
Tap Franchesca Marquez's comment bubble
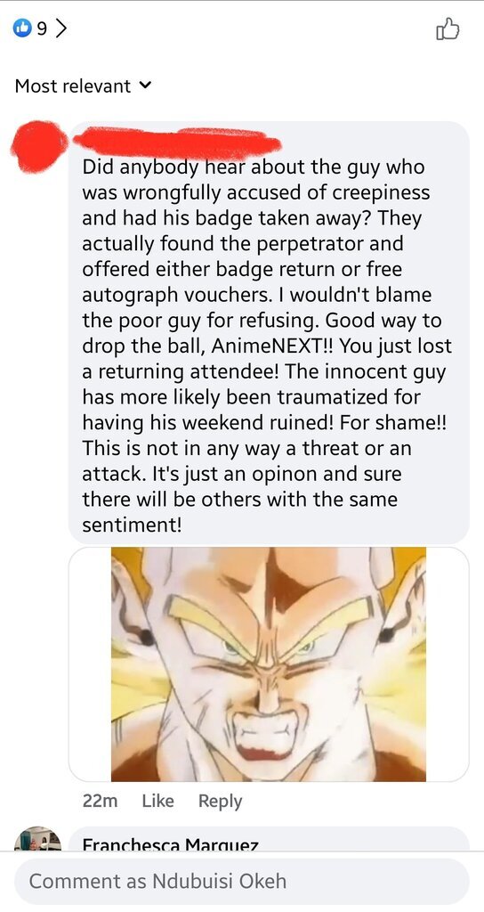coord(269,839)
